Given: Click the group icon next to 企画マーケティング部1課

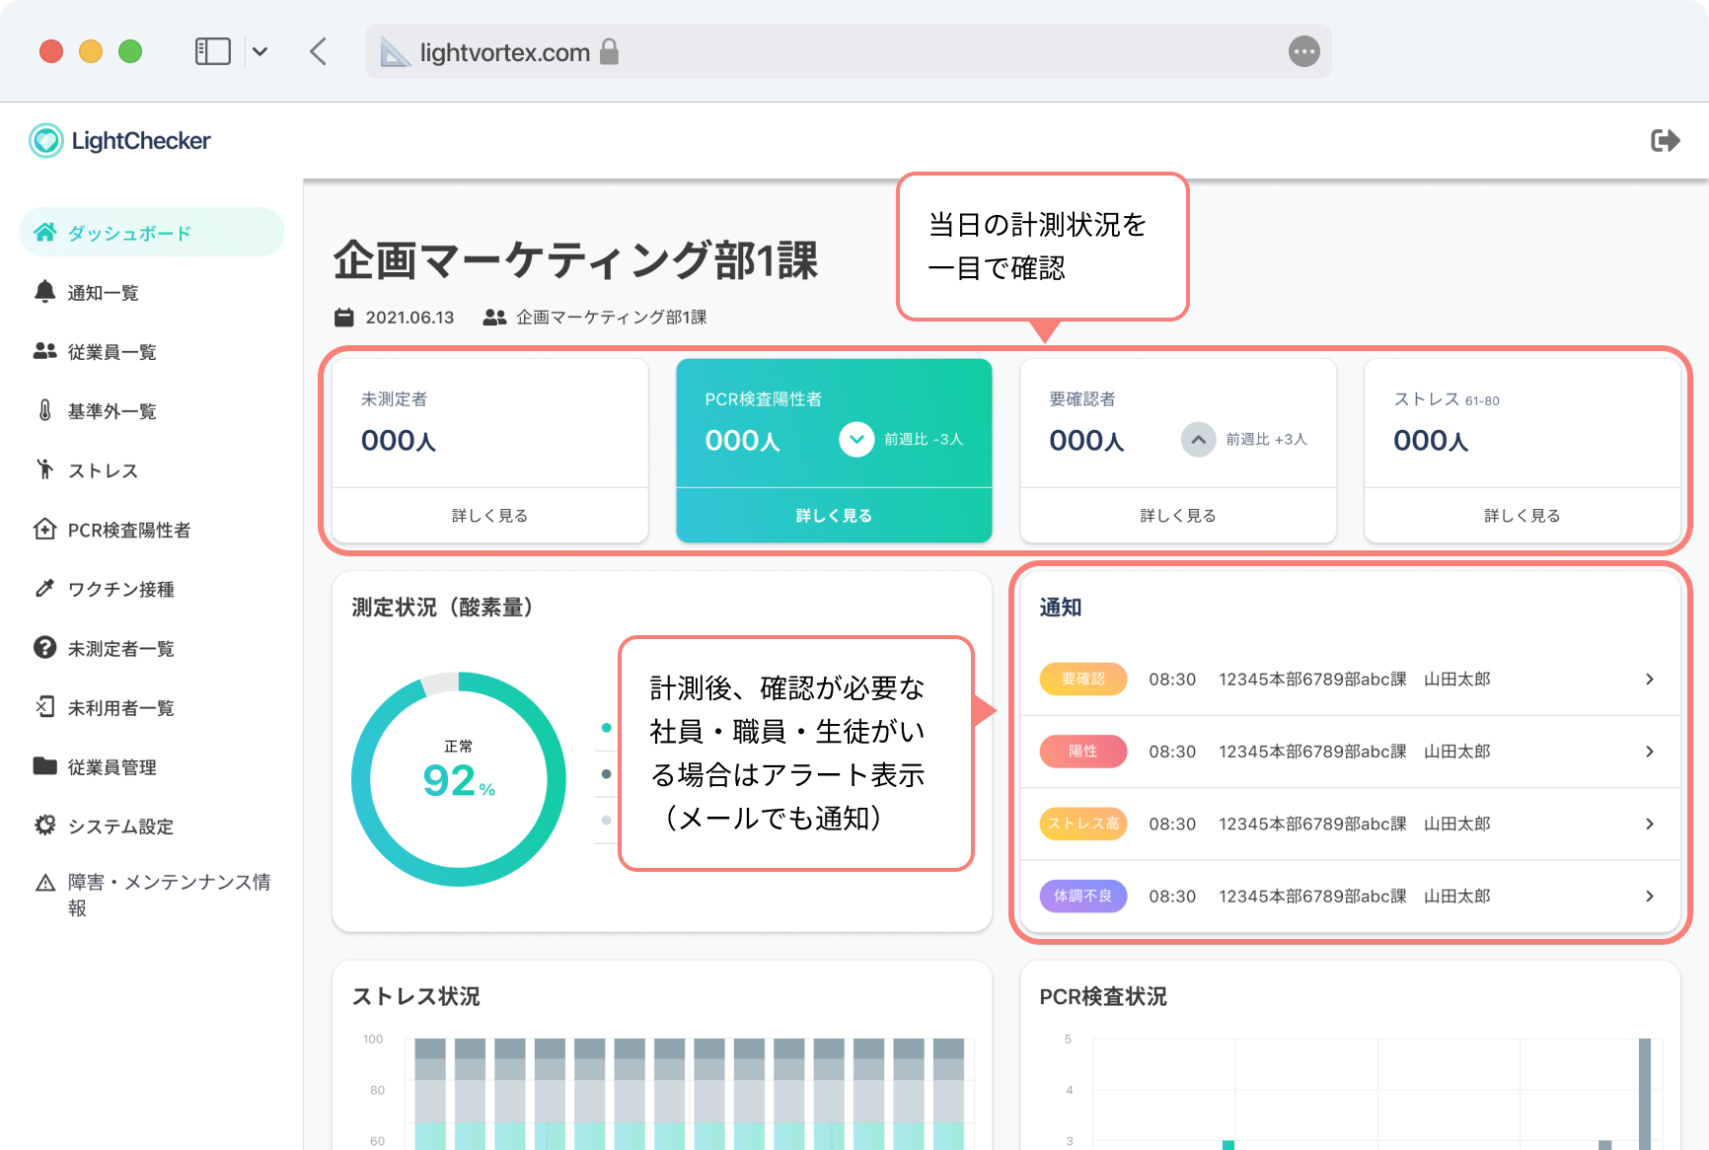Looking at the screenshot, I should tap(494, 318).
